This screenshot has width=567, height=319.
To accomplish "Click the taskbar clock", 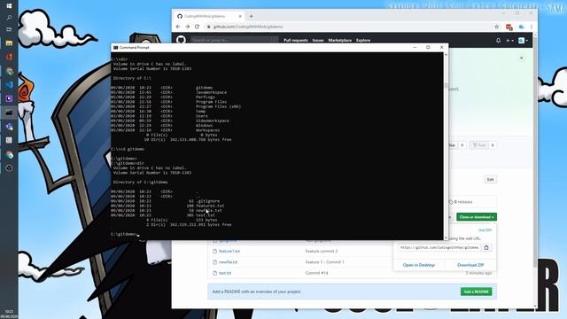I will pos(9,314).
